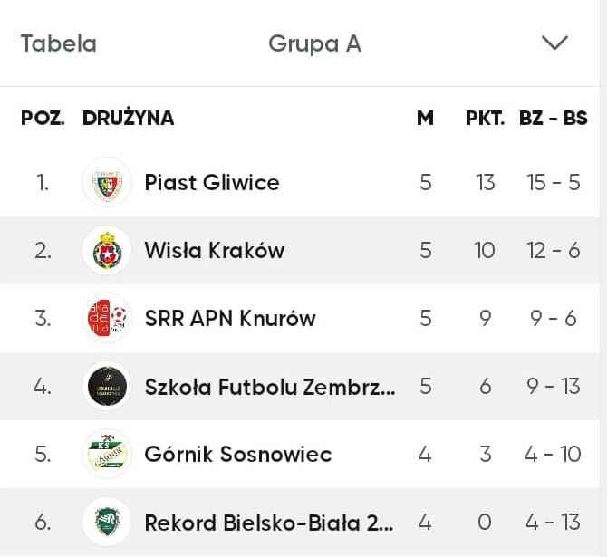Viewport: 607px width, 557px height.
Task: Click the Wisła Kraków club crest
Action: pyautogui.click(x=107, y=250)
